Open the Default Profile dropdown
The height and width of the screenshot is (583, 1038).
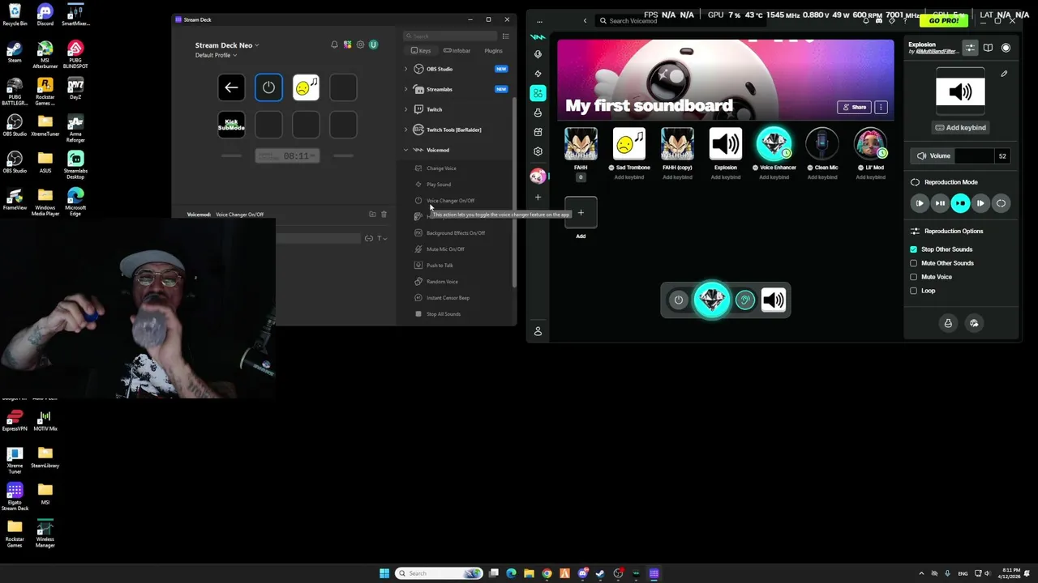pyautogui.click(x=216, y=55)
